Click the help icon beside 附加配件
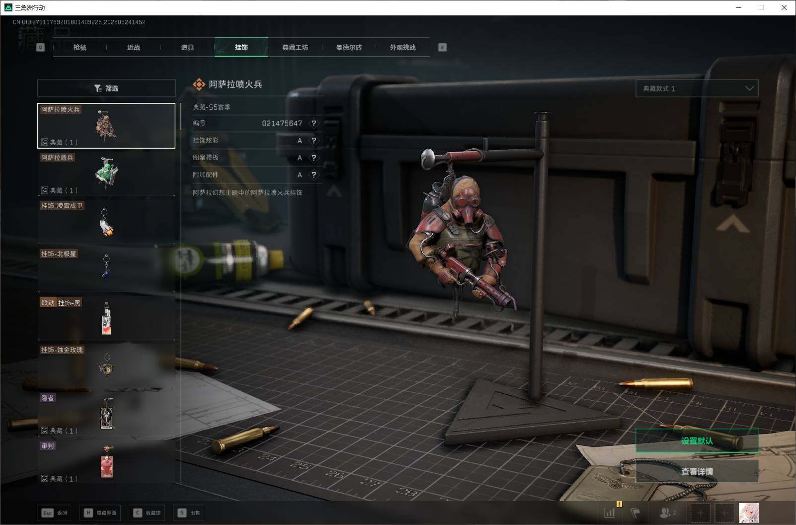Image resolution: width=796 pixels, height=525 pixels. 314,175
